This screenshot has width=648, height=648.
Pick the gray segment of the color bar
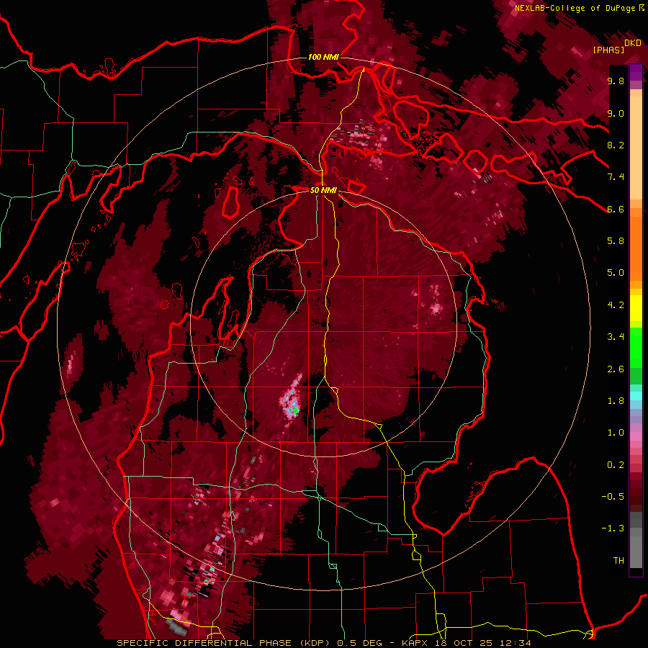coord(636,541)
